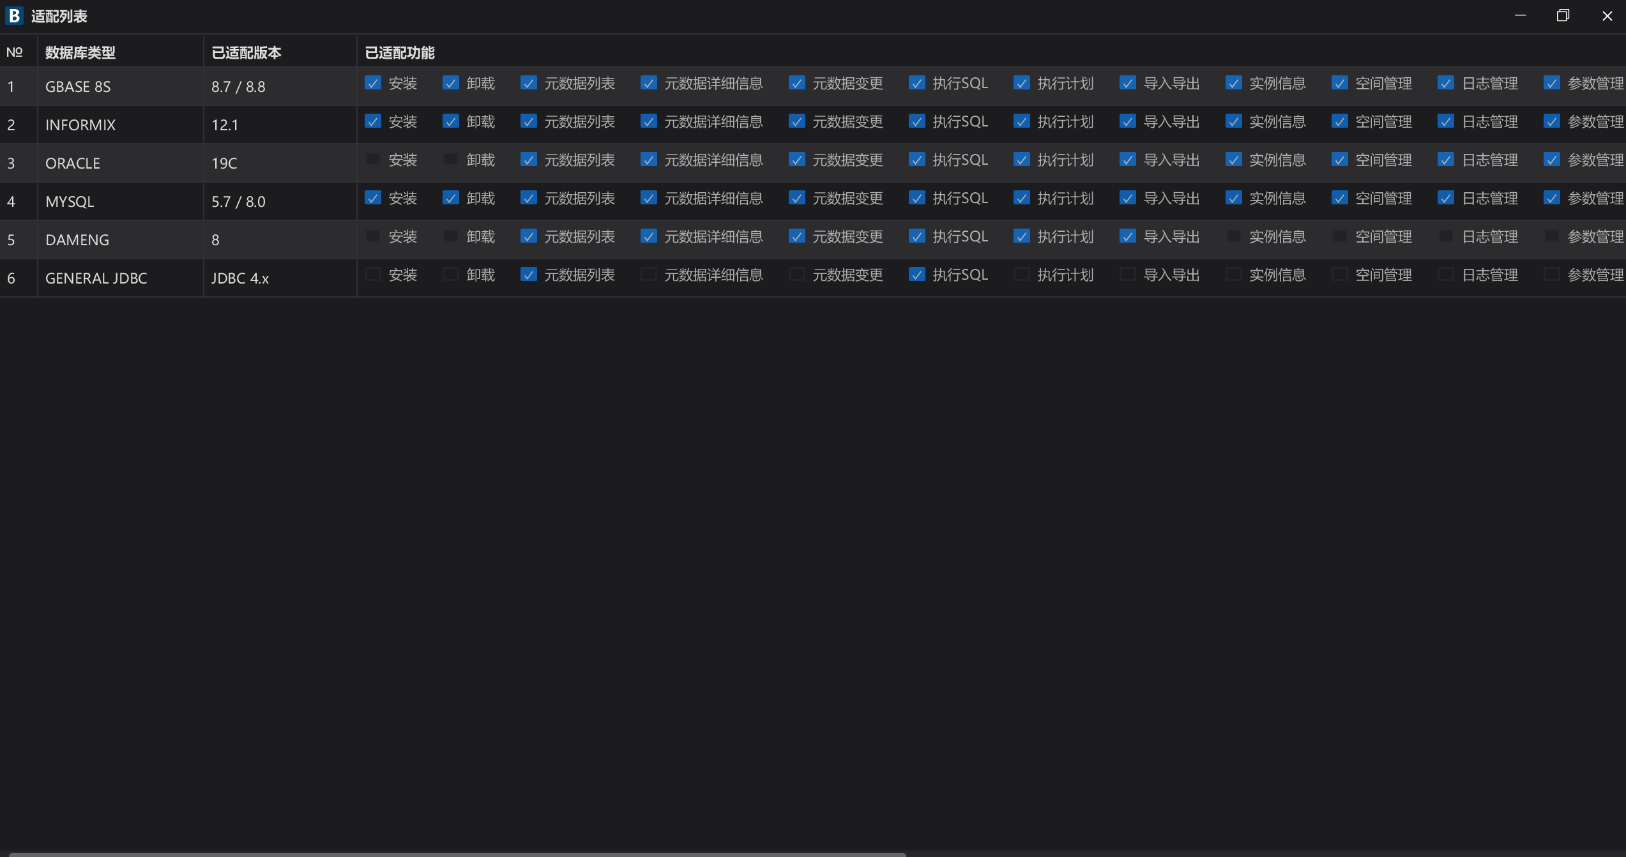Toggle 实例信息 checkbox for DAMENG

[1234, 236]
